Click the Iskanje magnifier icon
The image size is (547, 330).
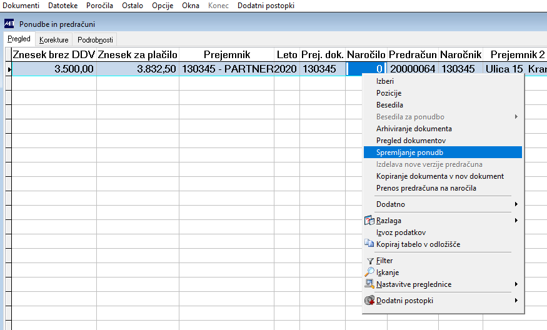point(369,272)
